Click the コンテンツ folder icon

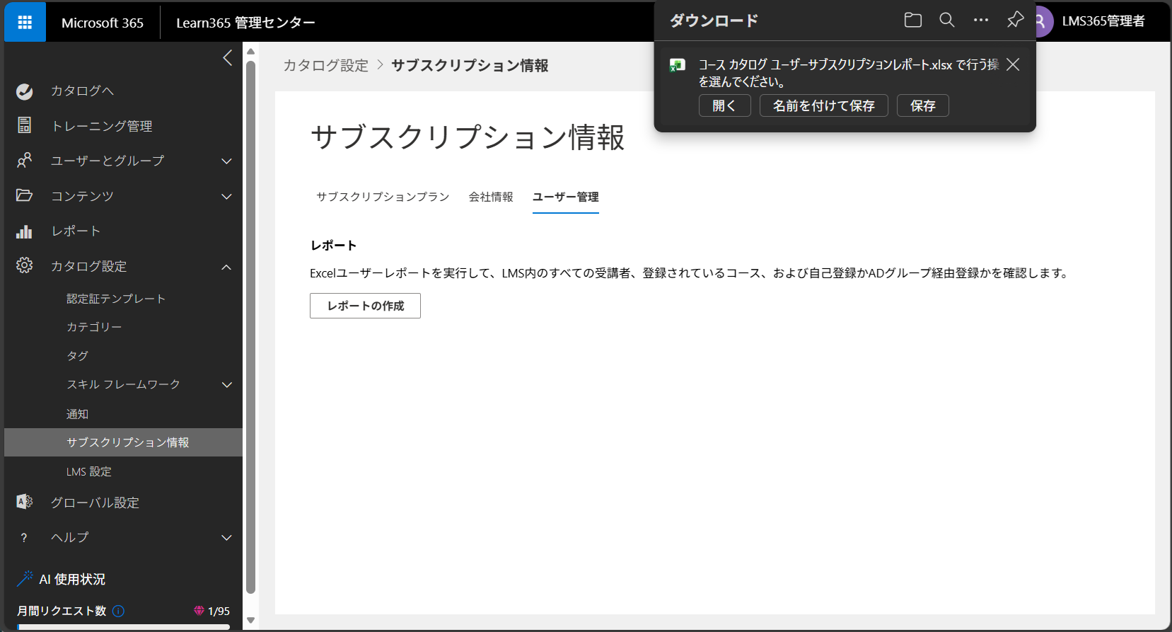pyautogui.click(x=25, y=195)
